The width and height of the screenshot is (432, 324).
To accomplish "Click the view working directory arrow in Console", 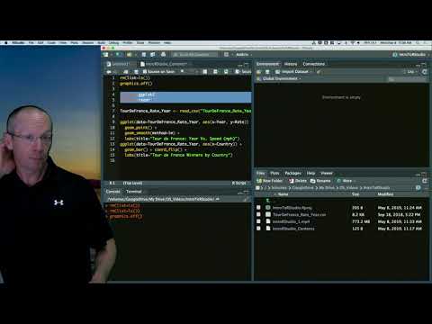I will [218, 199].
